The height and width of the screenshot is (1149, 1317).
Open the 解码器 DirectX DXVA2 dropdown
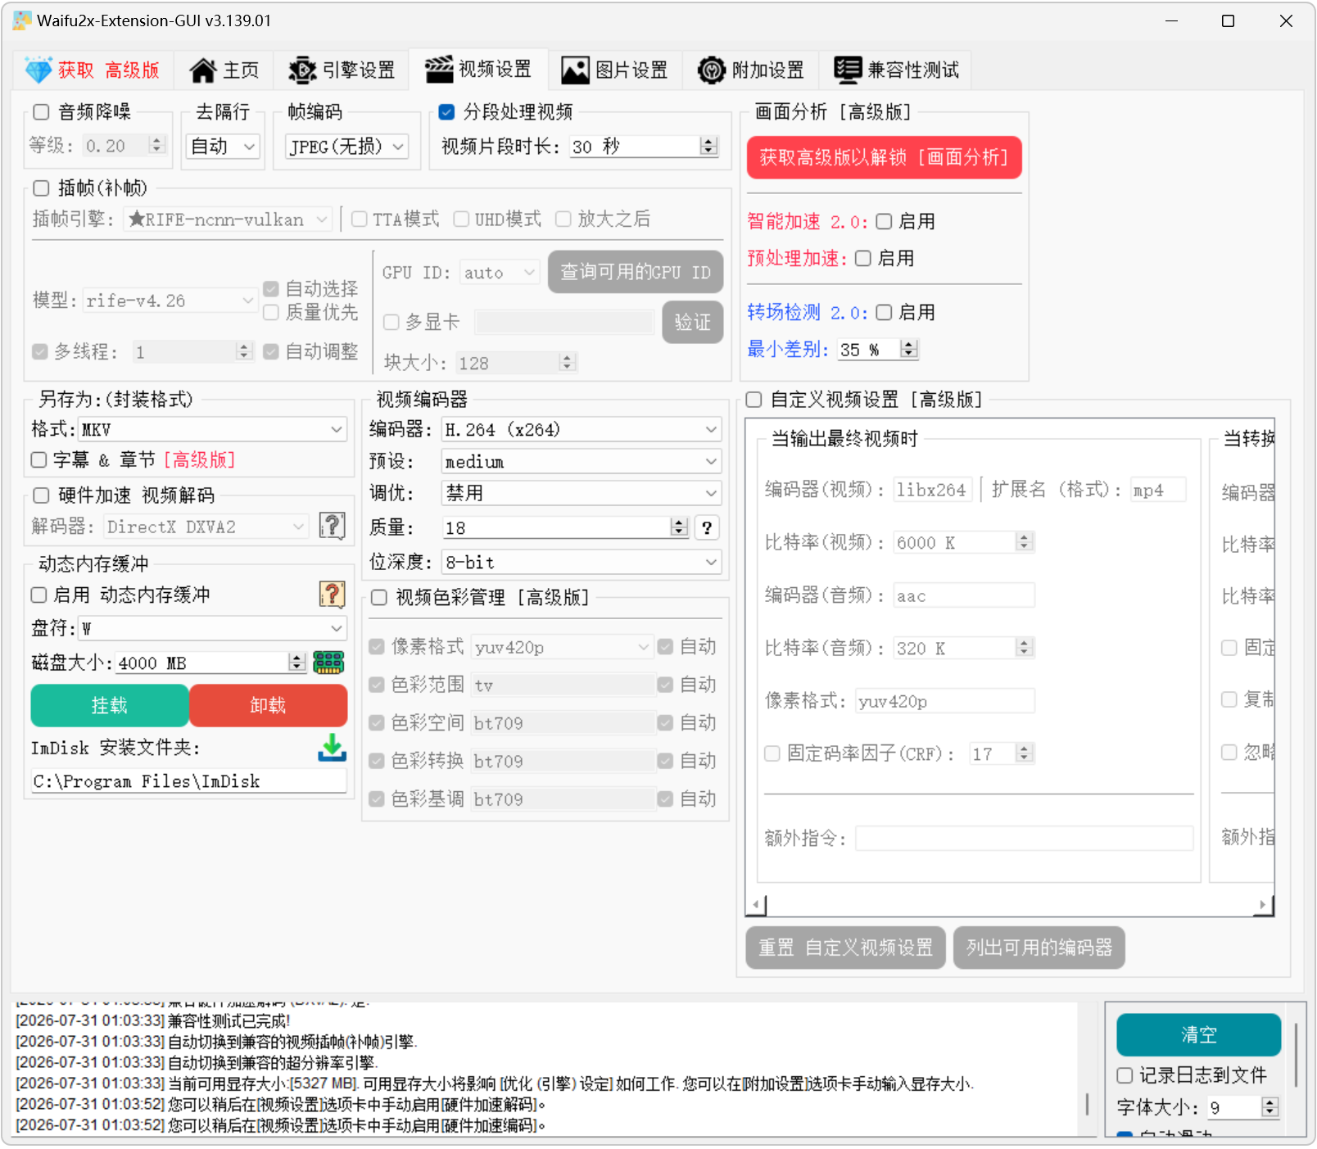(206, 527)
